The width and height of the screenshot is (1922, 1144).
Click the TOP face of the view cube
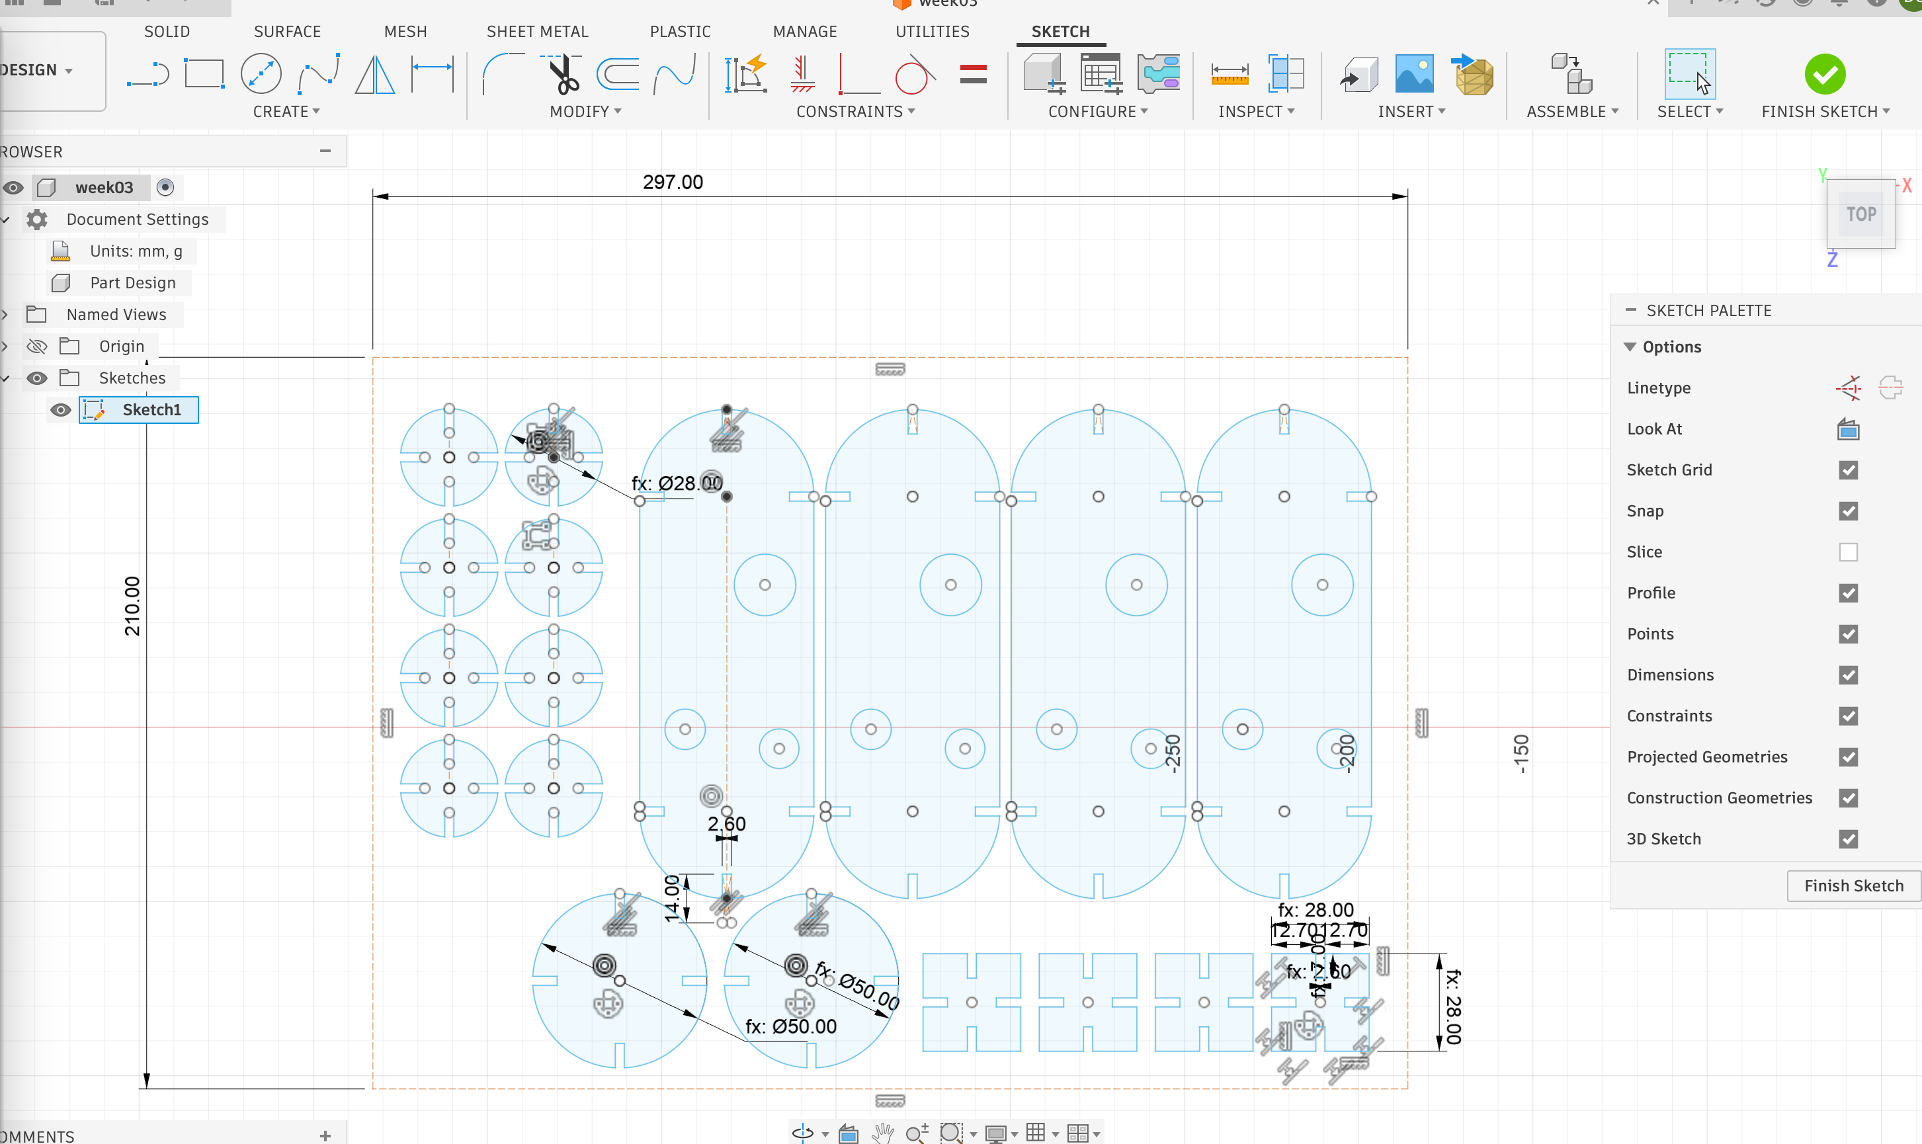(1860, 214)
